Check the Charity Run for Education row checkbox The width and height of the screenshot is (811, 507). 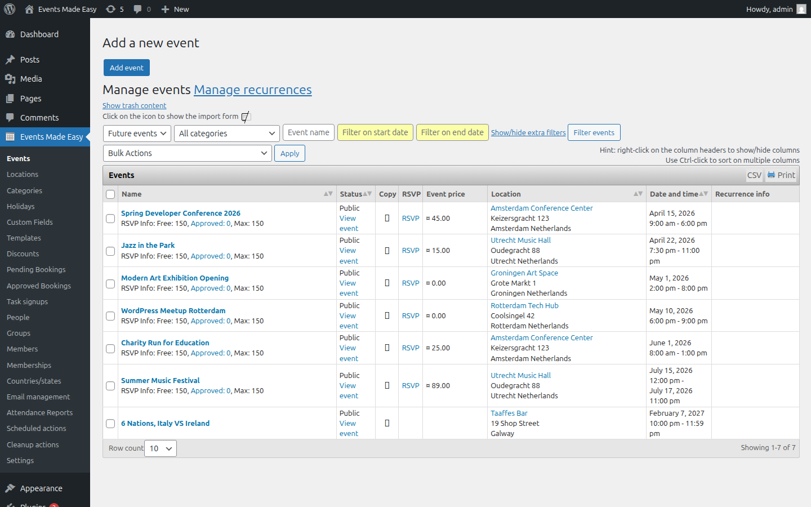110,348
